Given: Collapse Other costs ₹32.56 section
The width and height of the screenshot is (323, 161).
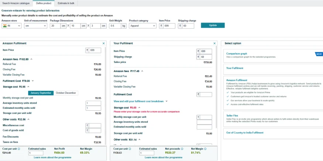Looking at the screenshot, I should pos(28,119).
